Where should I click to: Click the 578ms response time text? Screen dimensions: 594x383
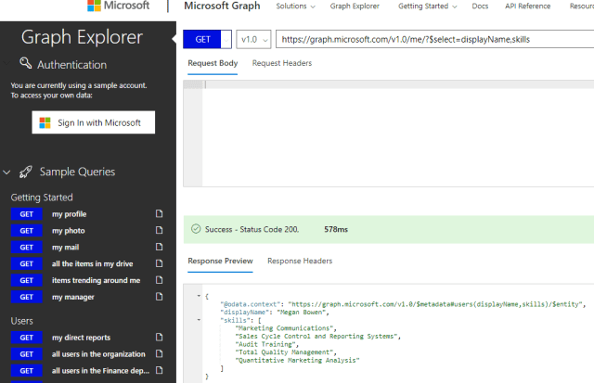(x=336, y=229)
